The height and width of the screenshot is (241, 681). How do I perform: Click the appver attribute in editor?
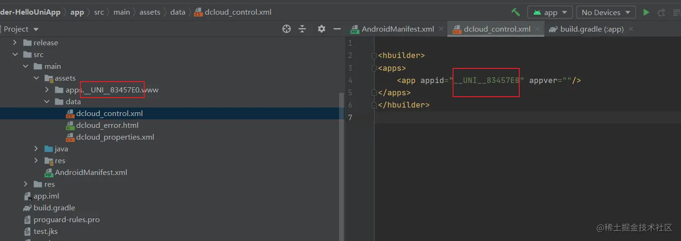[x=543, y=80]
